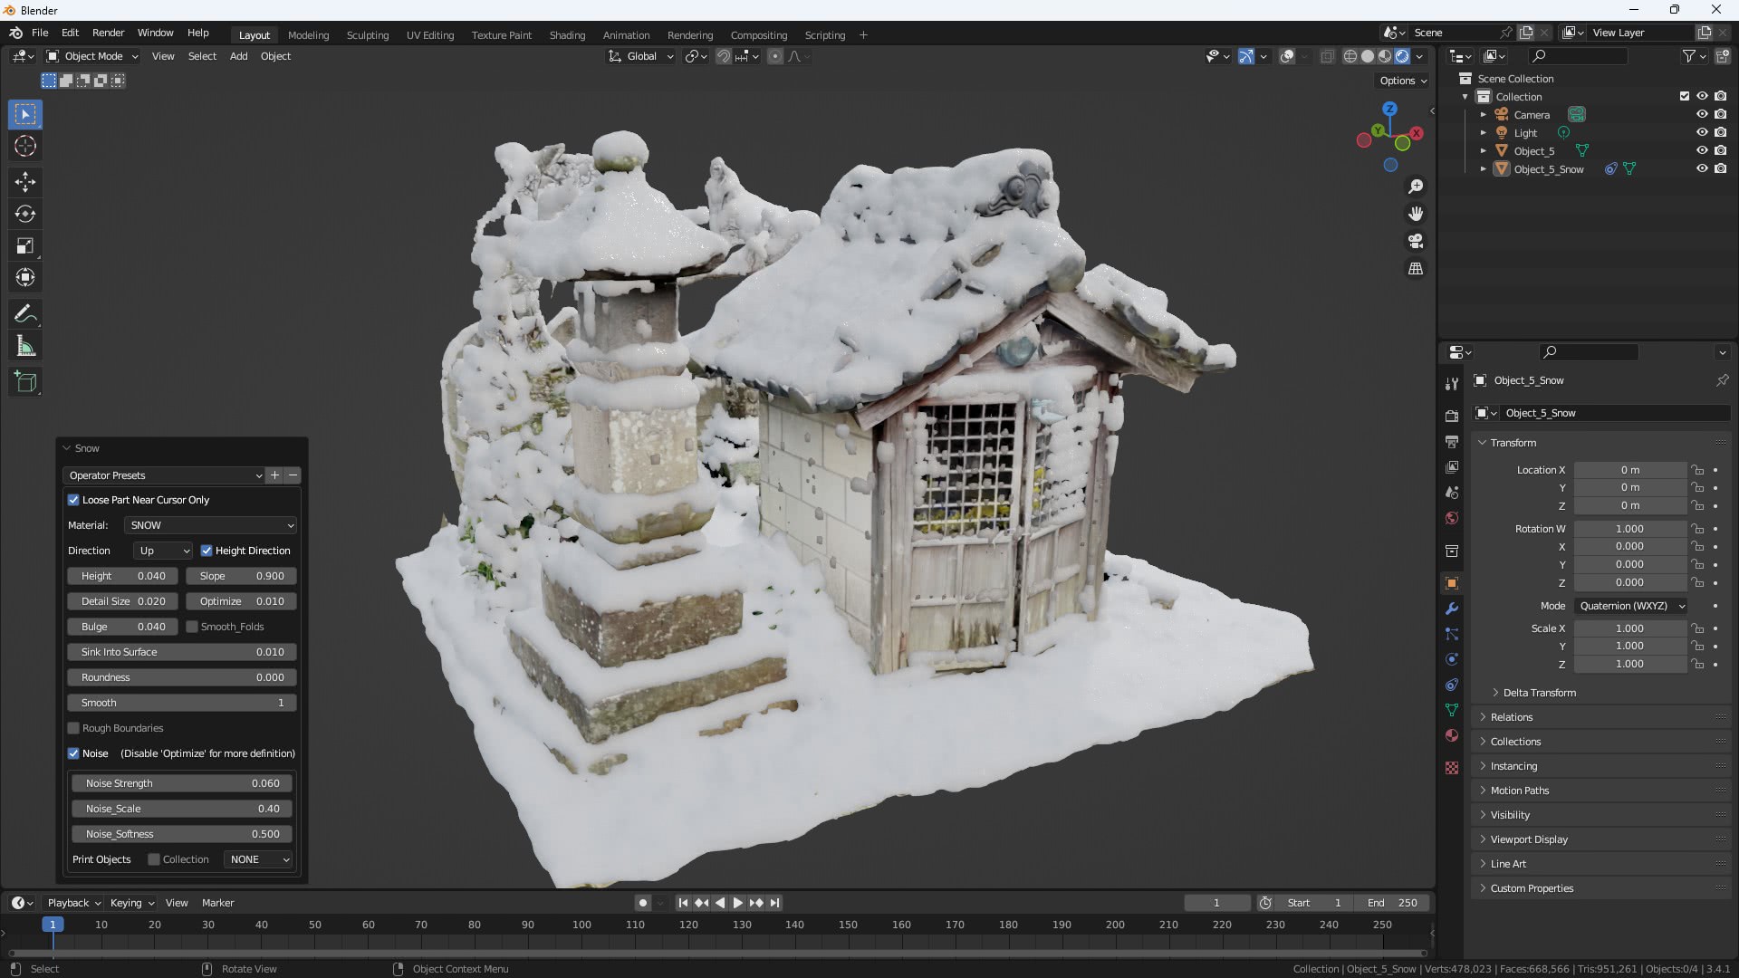Toggle camera view in viewport
1739x978 pixels.
(1416, 241)
